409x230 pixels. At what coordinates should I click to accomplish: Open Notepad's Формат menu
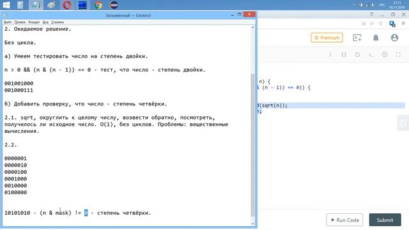pos(34,22)
